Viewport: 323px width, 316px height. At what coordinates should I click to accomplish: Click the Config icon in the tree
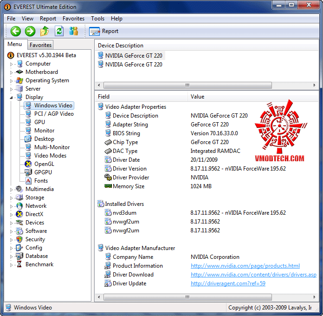coord(19,248)
